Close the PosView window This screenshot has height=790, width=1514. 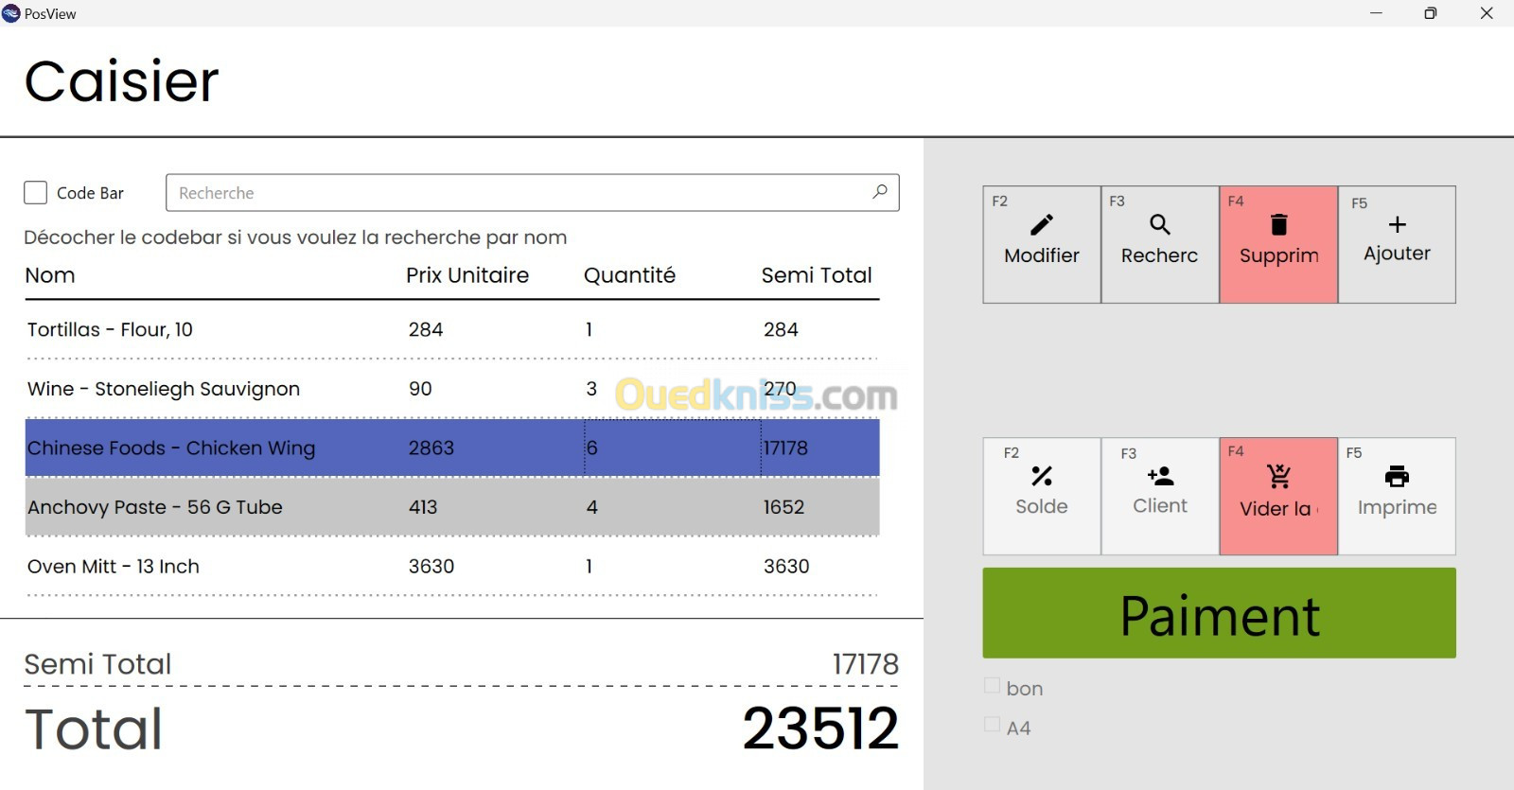pyautogui.click(x=1487, y=13)
